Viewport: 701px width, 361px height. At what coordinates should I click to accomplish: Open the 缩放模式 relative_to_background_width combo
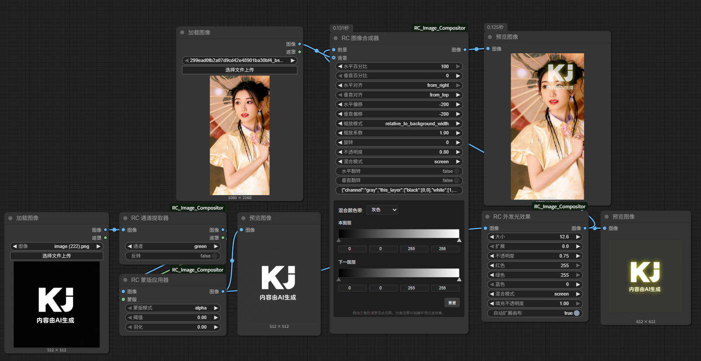399,124
